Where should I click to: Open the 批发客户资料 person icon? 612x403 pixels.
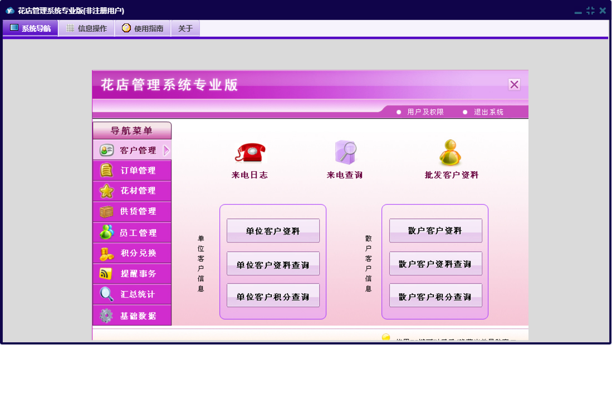(450, 153)
